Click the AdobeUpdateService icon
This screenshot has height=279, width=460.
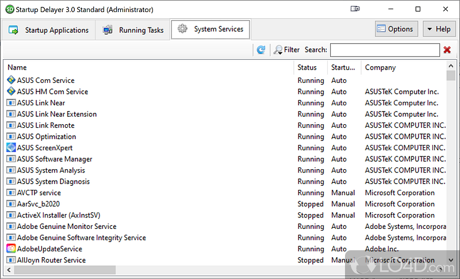click(11, 249)
